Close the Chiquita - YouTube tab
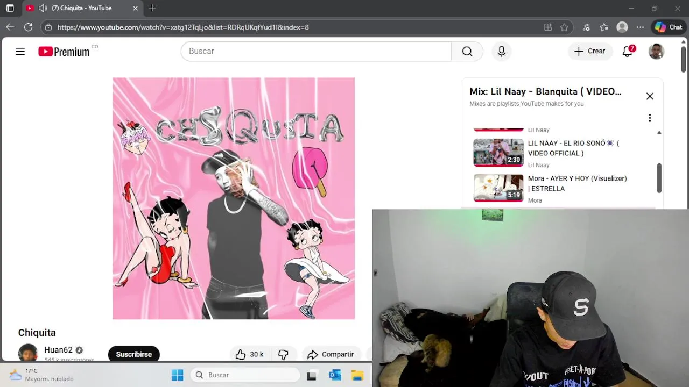Viewport: 689px width, 387px height. [x=136, y=8]
